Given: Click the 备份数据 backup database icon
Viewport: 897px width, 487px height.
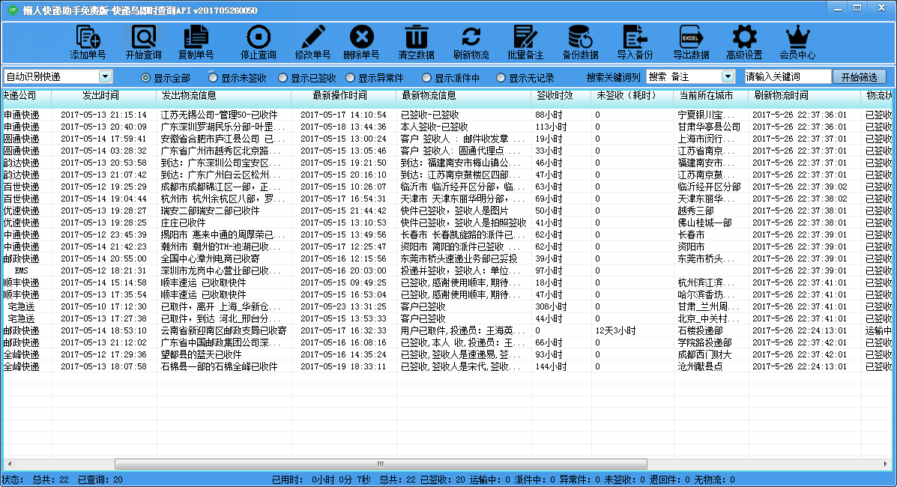Looking at the screenshot, I should (580, 43).
